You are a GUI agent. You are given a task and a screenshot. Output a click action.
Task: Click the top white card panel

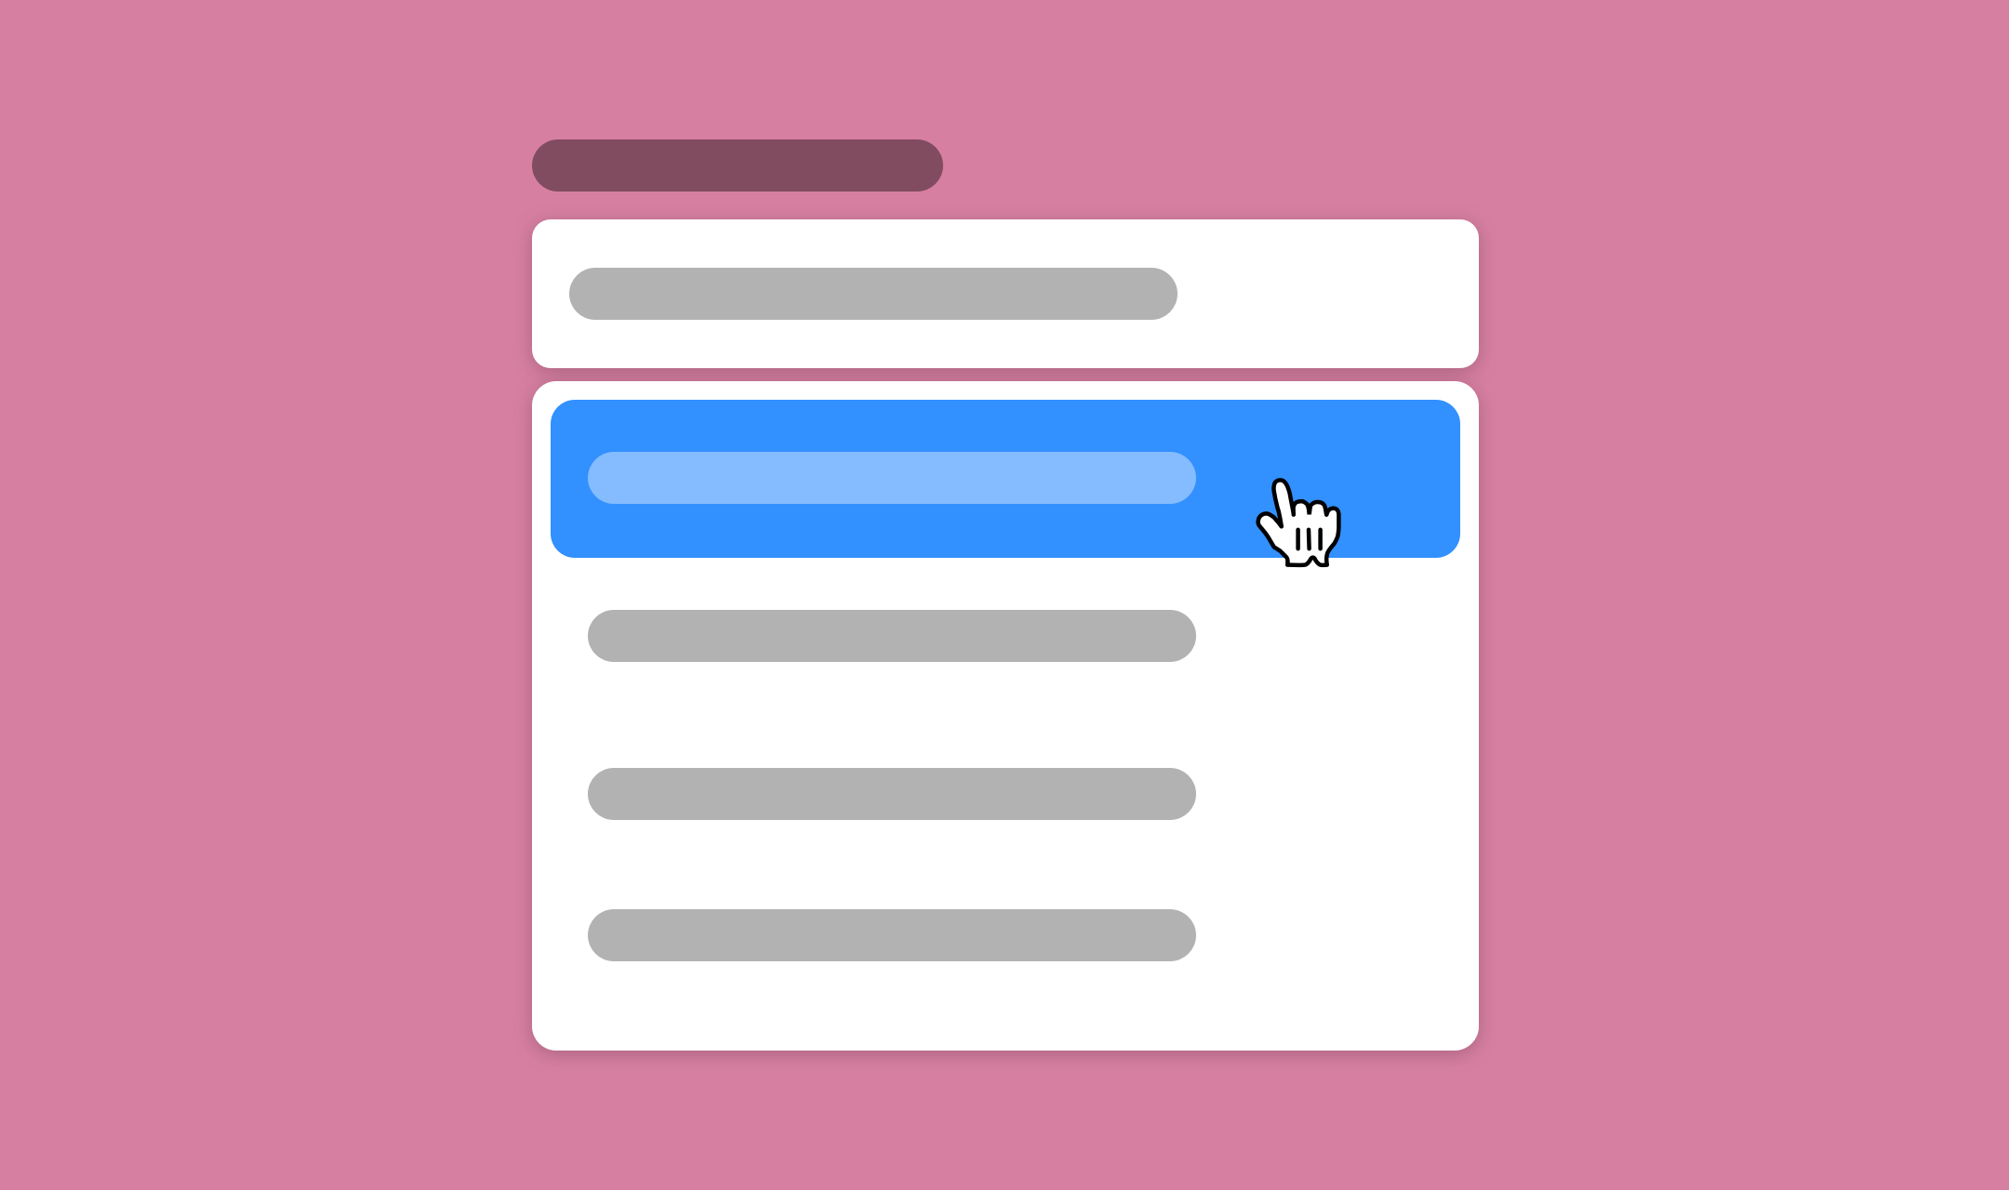pos(1006,293)
